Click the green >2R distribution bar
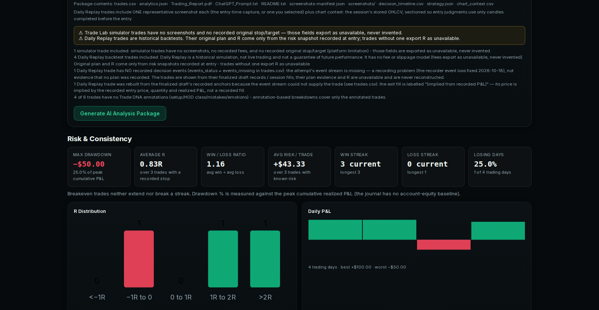 click(x=265, y=259)
